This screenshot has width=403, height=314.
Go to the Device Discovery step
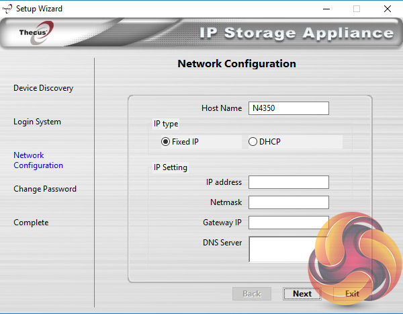[x=43, y=88]
